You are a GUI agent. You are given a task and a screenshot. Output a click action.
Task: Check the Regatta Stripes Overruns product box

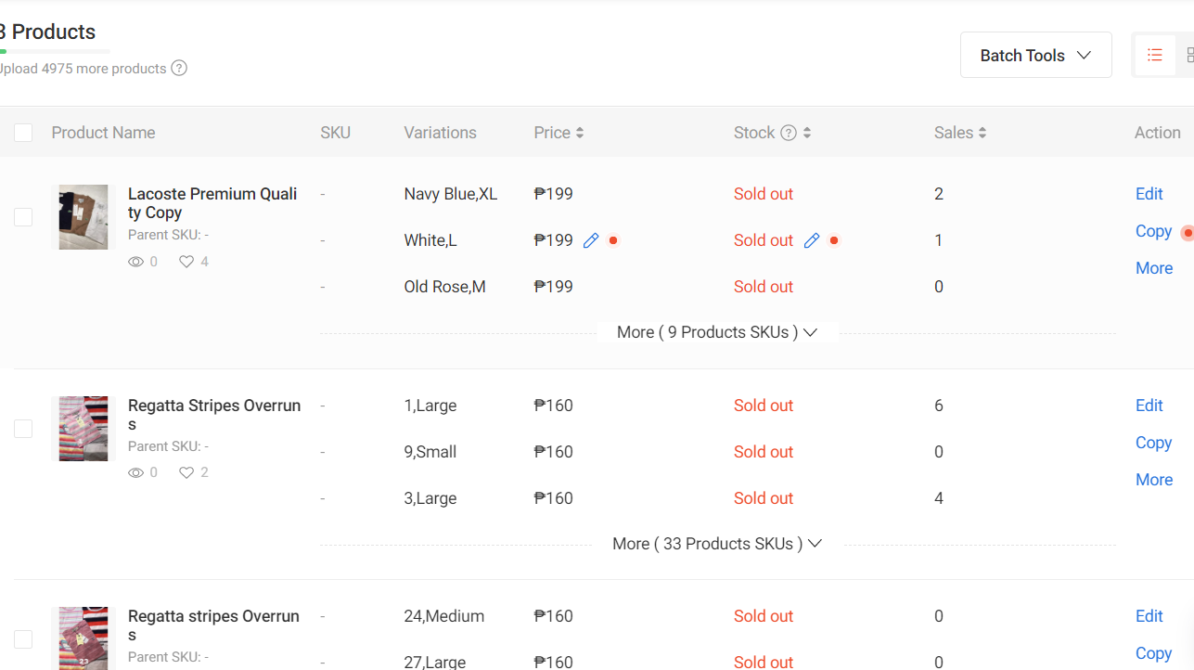[x=23, y=429]
